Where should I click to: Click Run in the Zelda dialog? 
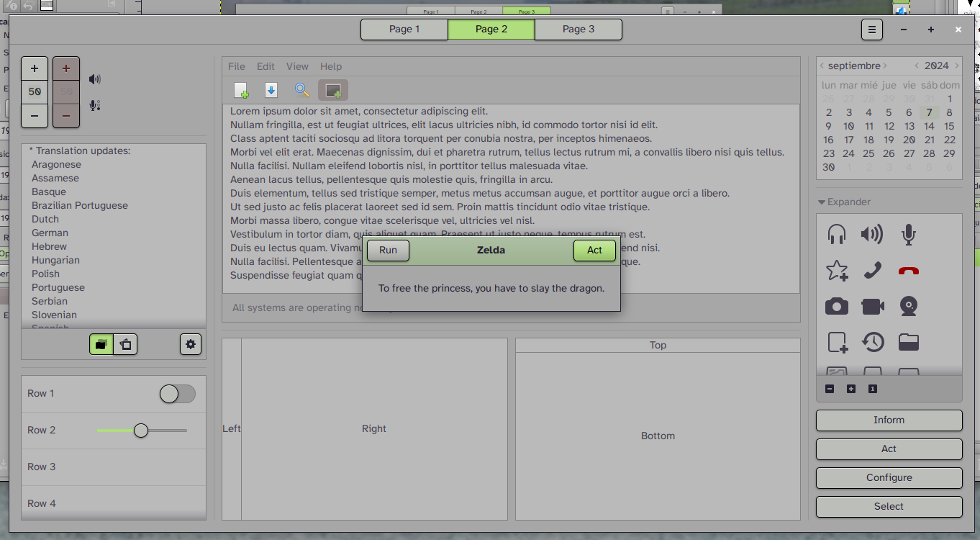(388, 251)
